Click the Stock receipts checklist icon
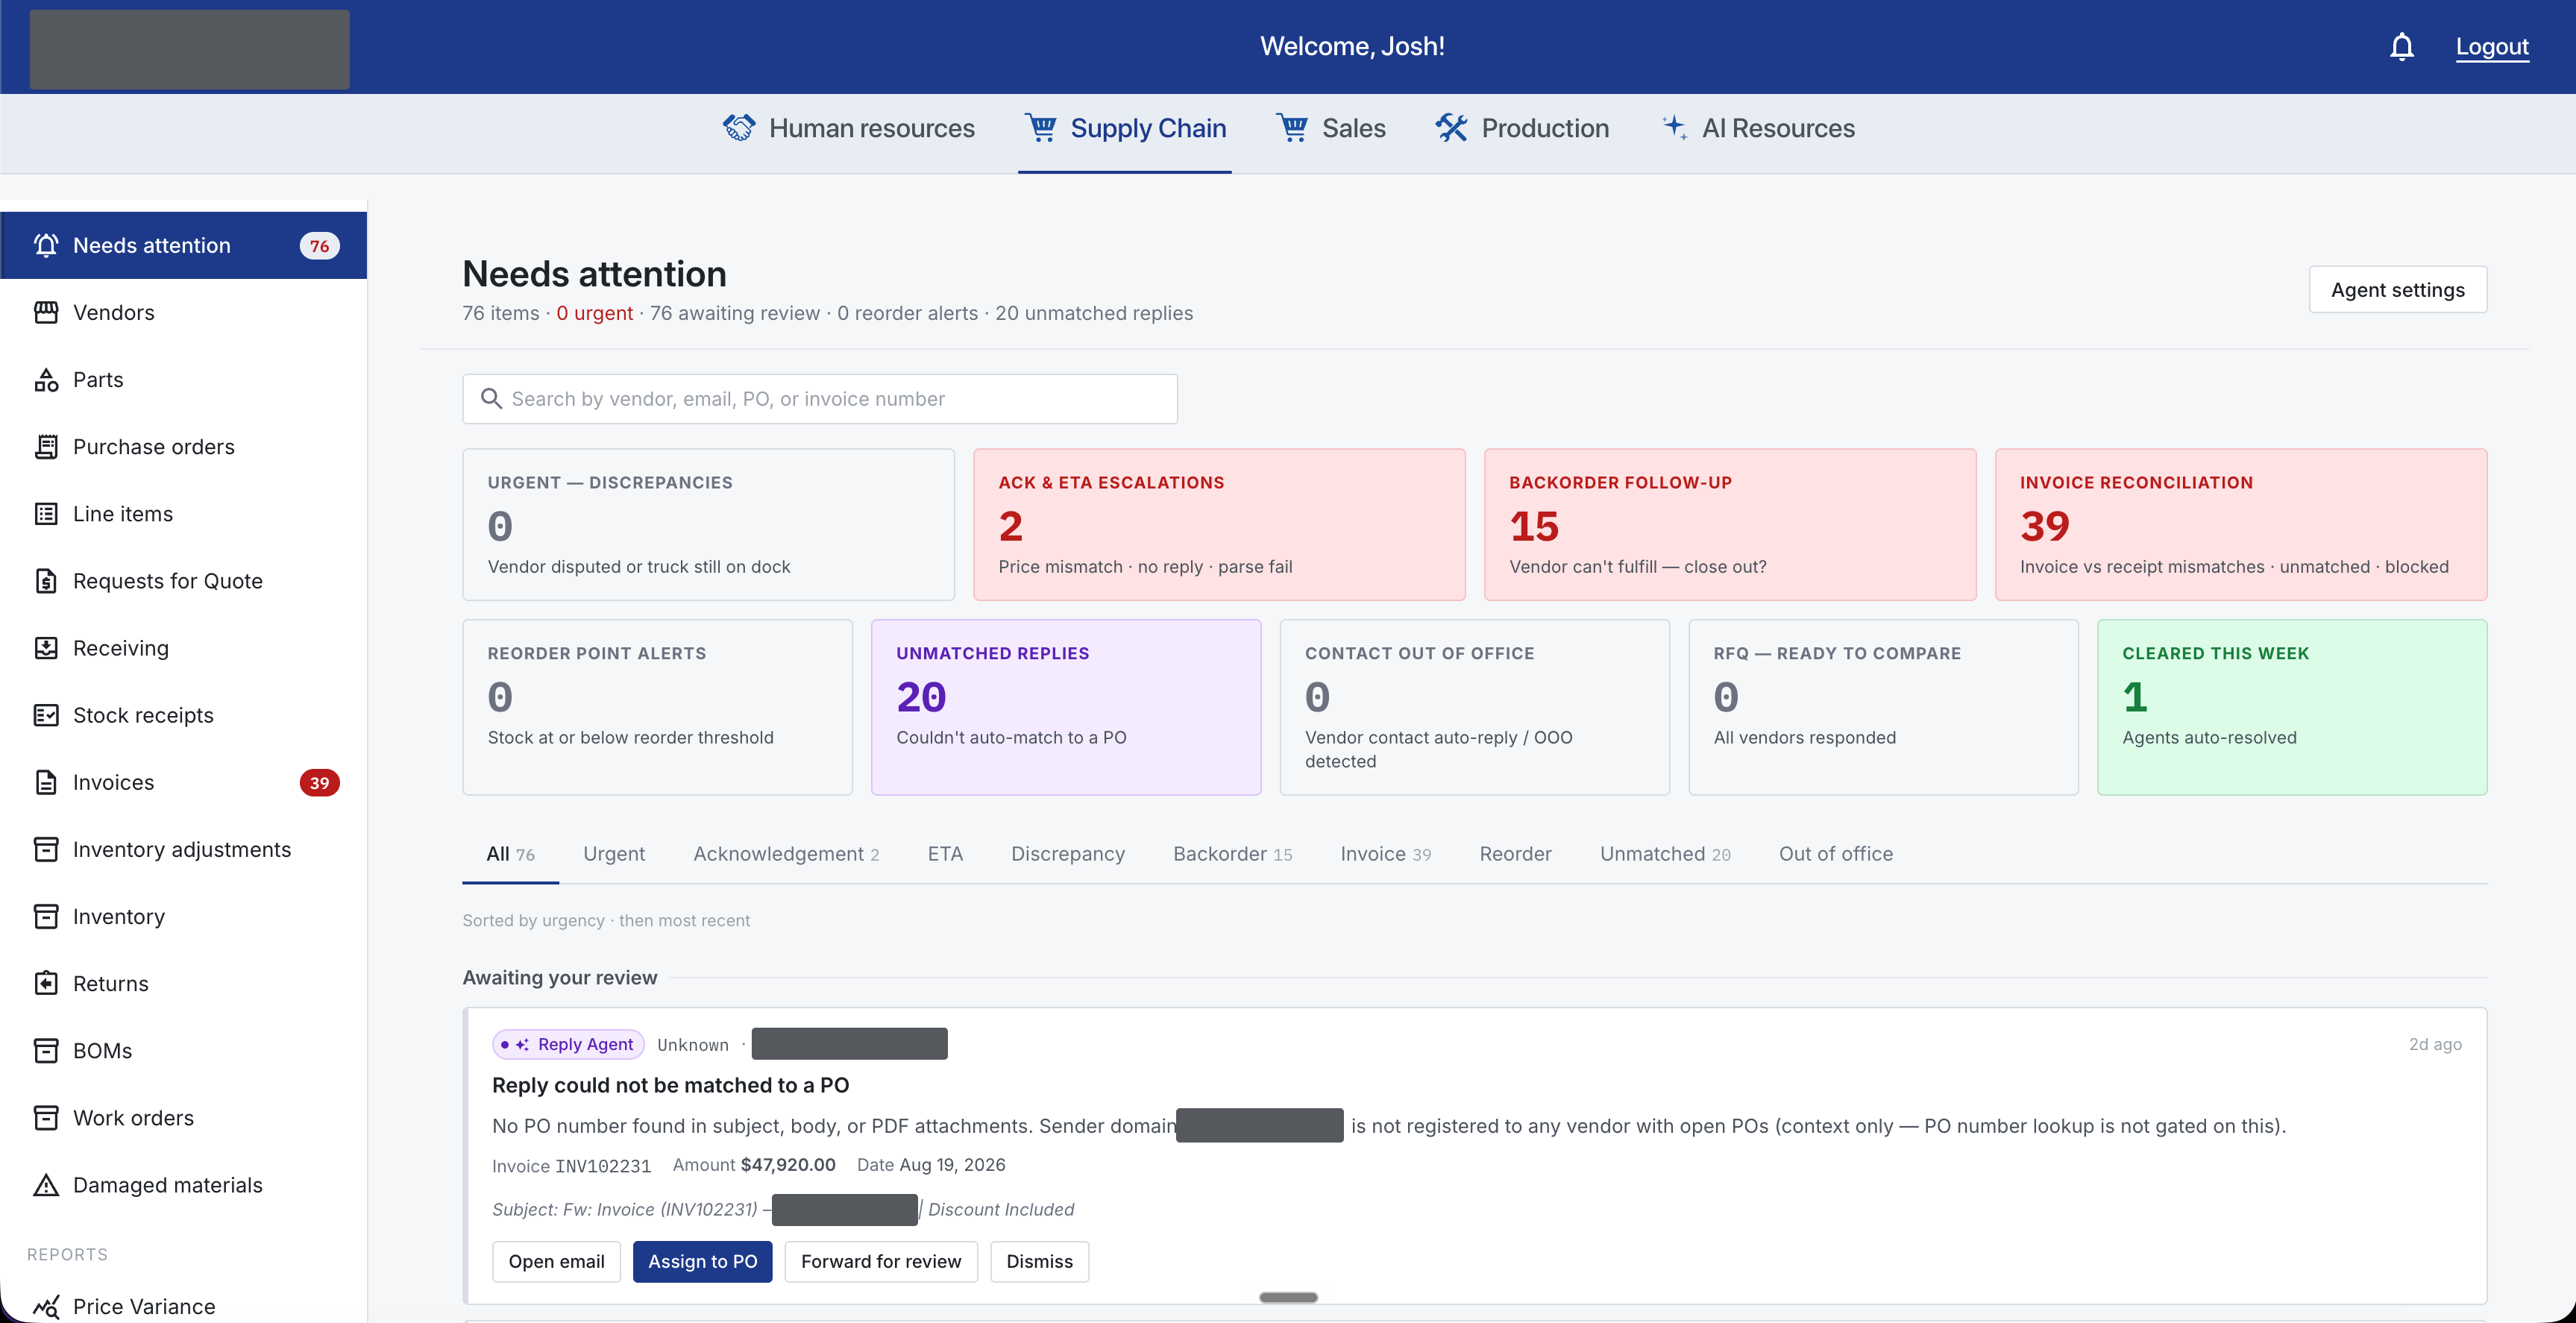The width and height of the screenshot is (2576, 1323). pyautogui.click(x=46, y=715)
